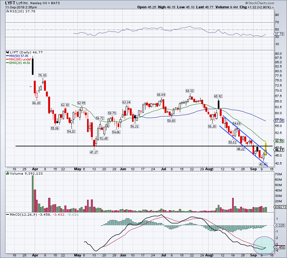The width and height of the screenshot is (287, 258).
Task: Click the 57.05 MA axis tag
Action: pos(279,121)
